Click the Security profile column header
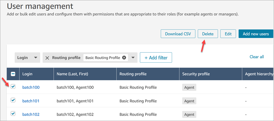This screenshot has height=121, width=274. coord(196,74)
